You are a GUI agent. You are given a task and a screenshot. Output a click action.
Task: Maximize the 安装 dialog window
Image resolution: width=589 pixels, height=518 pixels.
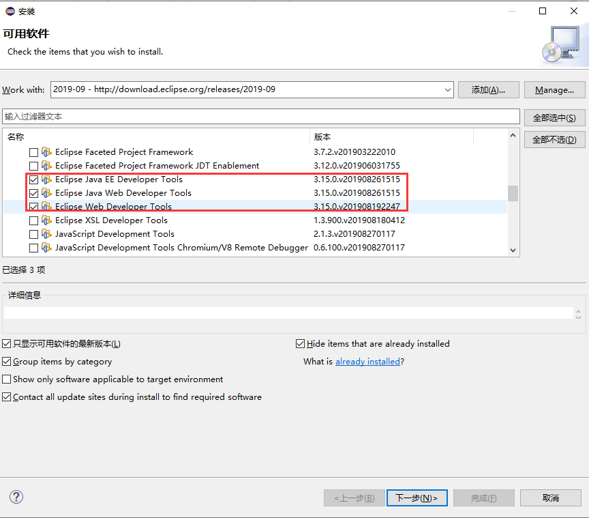(x=543, y=12)
